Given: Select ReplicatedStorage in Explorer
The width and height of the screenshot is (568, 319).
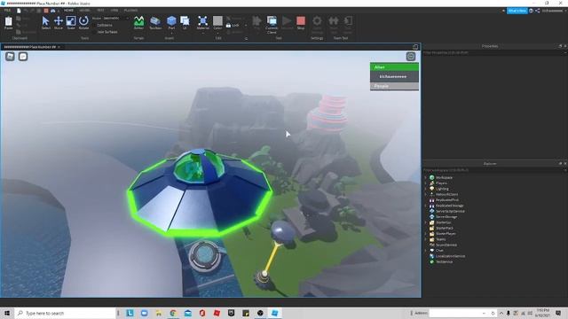Looking at the screenshot, I should [x=446, y=206].
